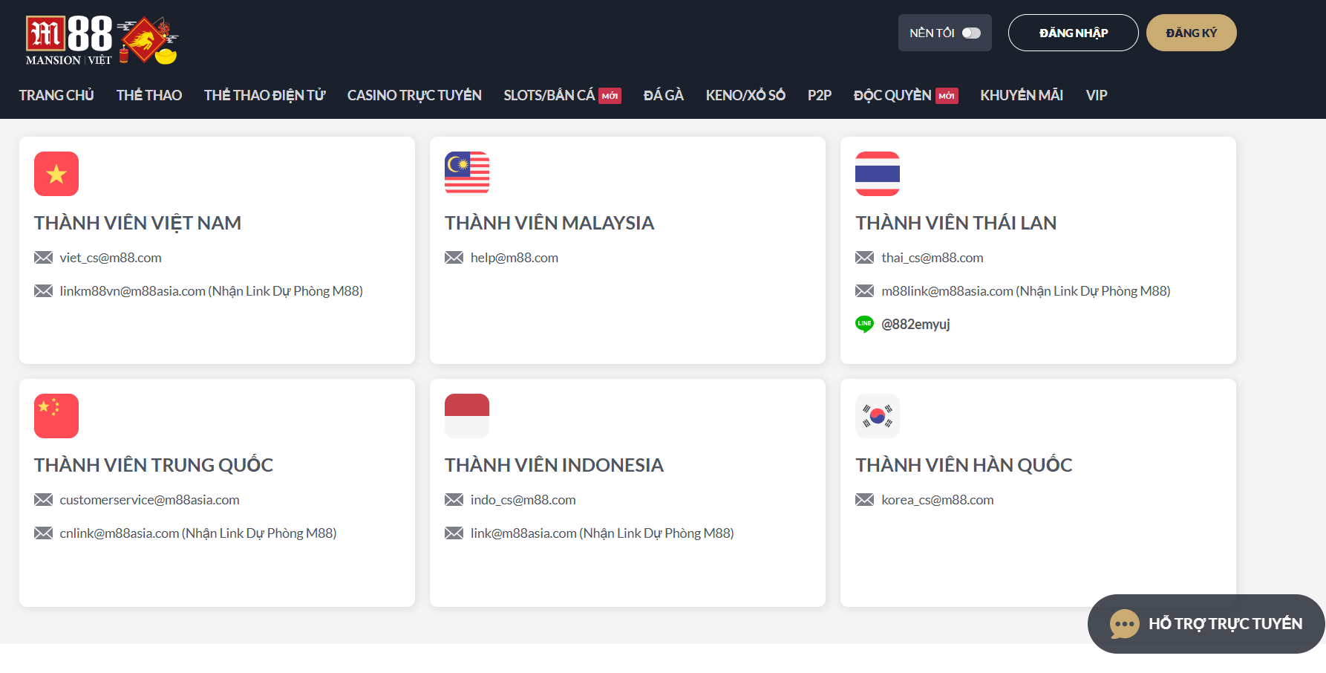Click the @882emyuj LINE ID
Viewport: 1326px width, 673px height.
[915, 325]
